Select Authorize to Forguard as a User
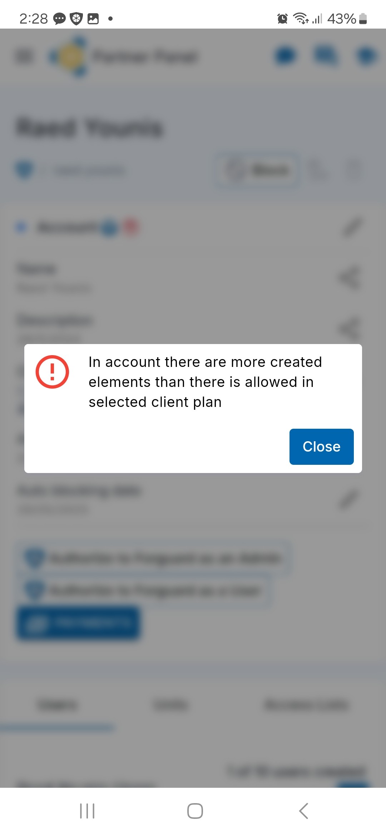Screen dimensions: 386x836 click(143, 591)
